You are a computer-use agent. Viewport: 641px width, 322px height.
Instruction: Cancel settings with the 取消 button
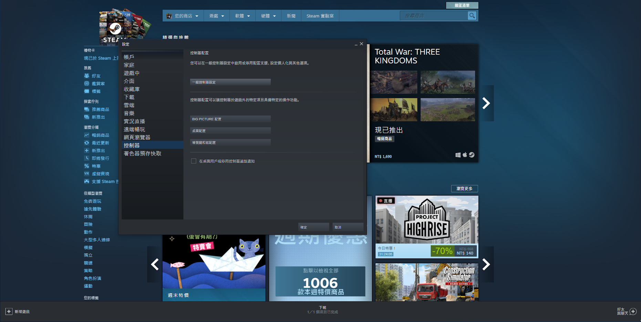coord(348,227)
